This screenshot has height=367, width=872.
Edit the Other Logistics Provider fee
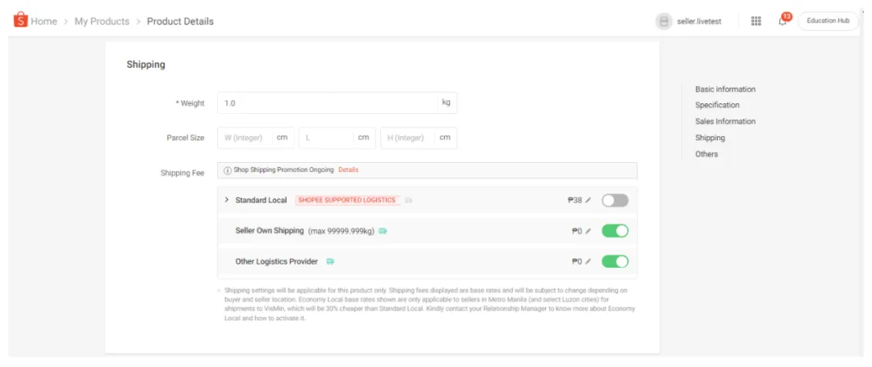click(x=589, y=261)
